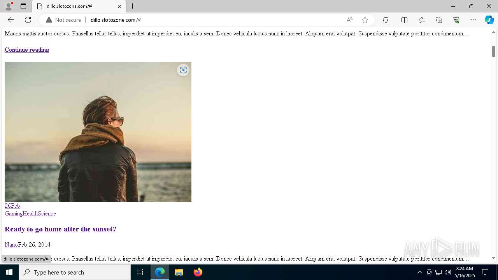The image size is (498, 280).
Task: Open File Explorer from taskbar
Action: (x=179, y=272)
